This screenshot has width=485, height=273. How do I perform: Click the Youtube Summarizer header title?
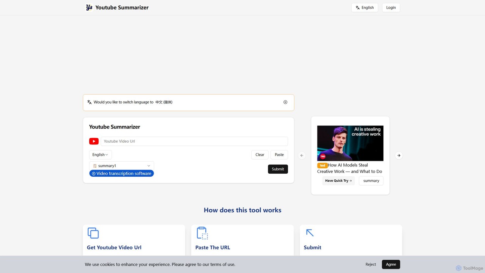(122, 8)
